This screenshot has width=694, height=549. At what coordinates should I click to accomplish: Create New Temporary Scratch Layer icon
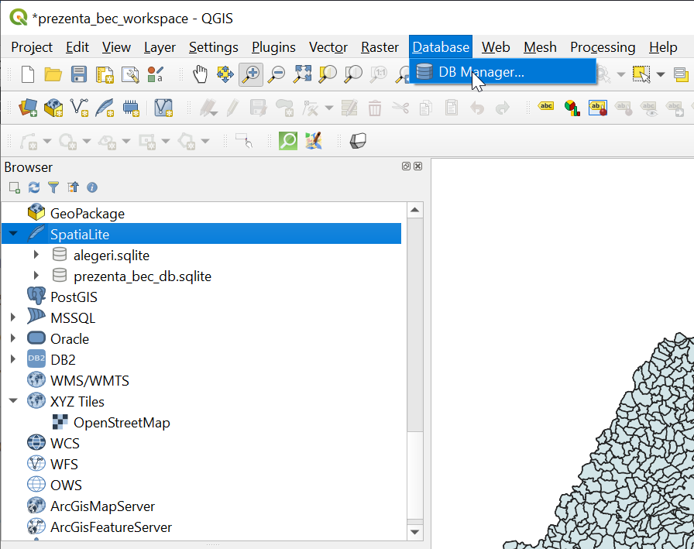click(131, 108)
